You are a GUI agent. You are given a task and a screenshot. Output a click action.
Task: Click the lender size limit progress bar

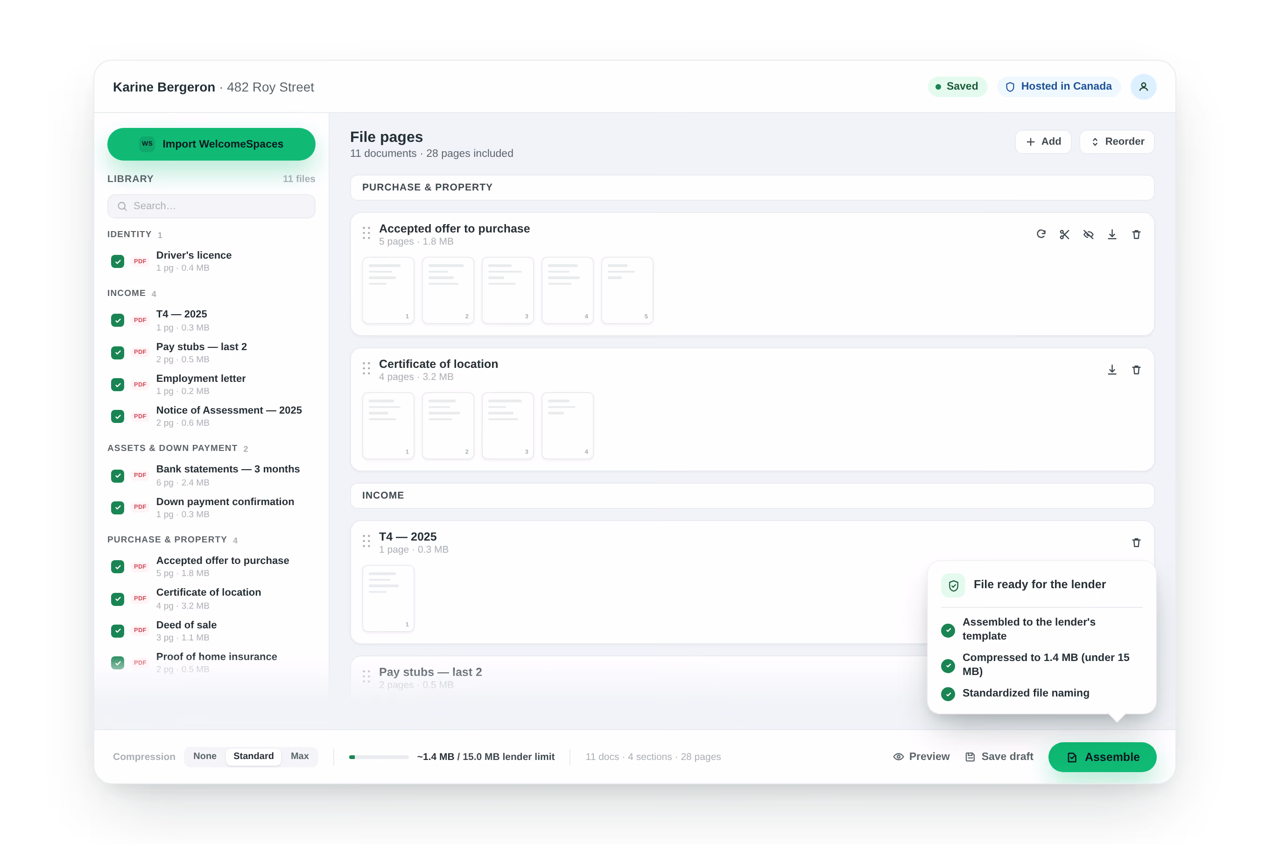(x=379, y=757)
